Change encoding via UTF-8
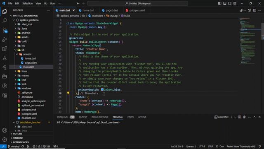The width and height of the screenshot is (264, 149). click(202, 146)
